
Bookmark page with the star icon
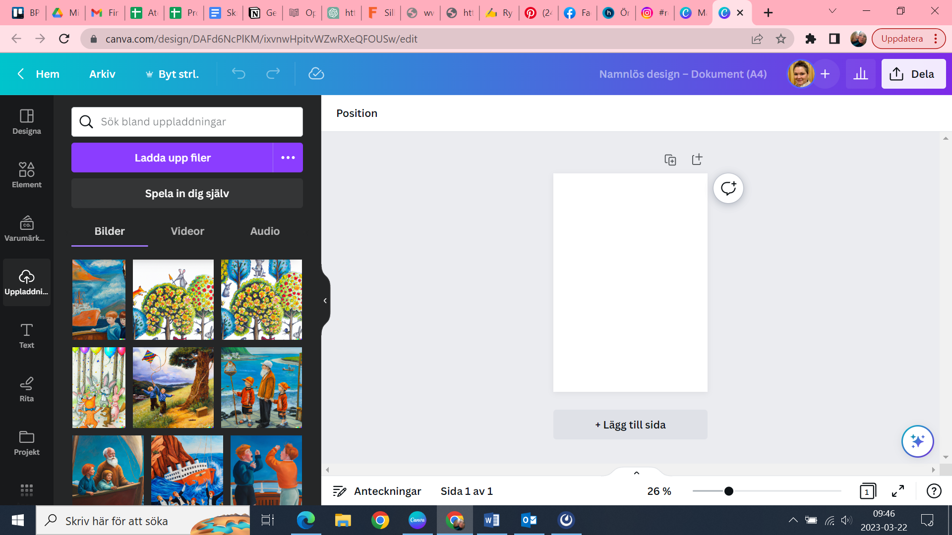click(x=781, y=39)
